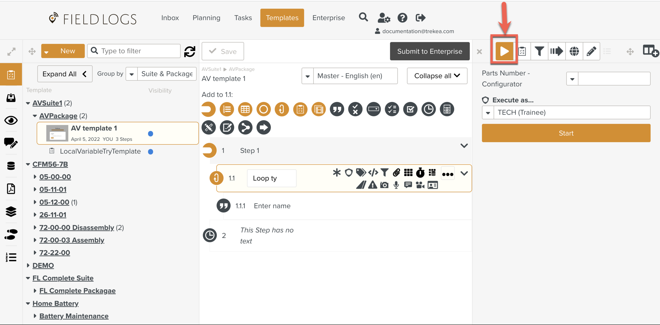Click the Loop ty name field in step 1.1
Image resolution: width=660 pixels, height=325 pixels.
272,178
